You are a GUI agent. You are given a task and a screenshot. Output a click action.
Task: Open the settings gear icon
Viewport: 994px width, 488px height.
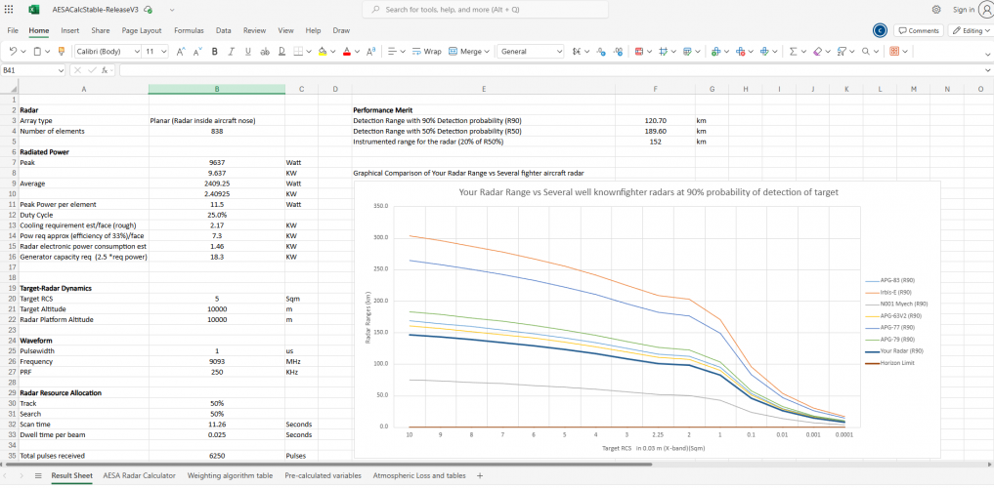click(x=936, y=10)
